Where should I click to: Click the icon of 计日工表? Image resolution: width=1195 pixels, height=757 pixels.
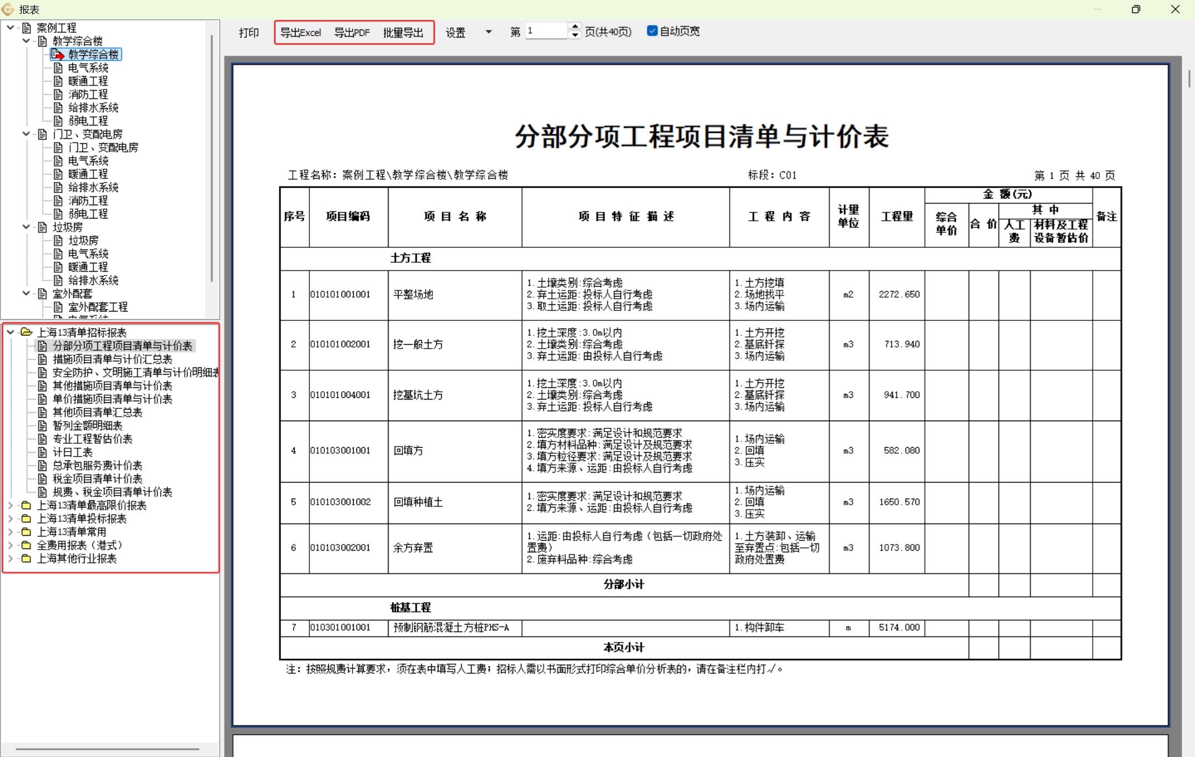coord(43,452)
